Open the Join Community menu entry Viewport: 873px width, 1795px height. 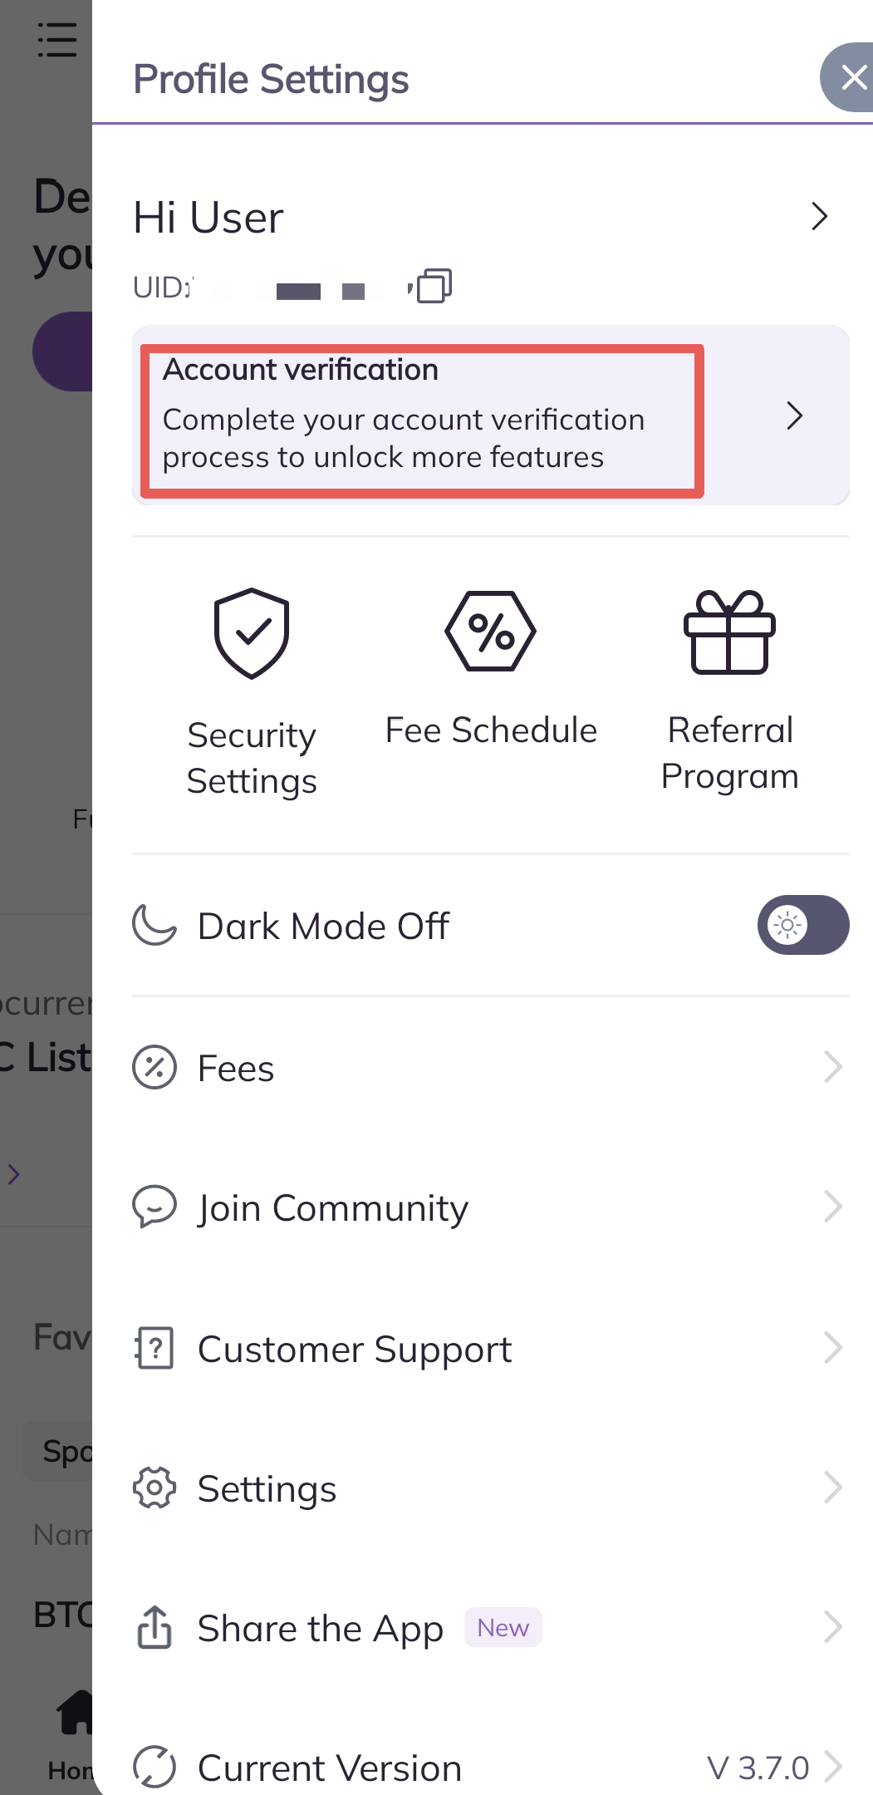[x=332, y=1208]
